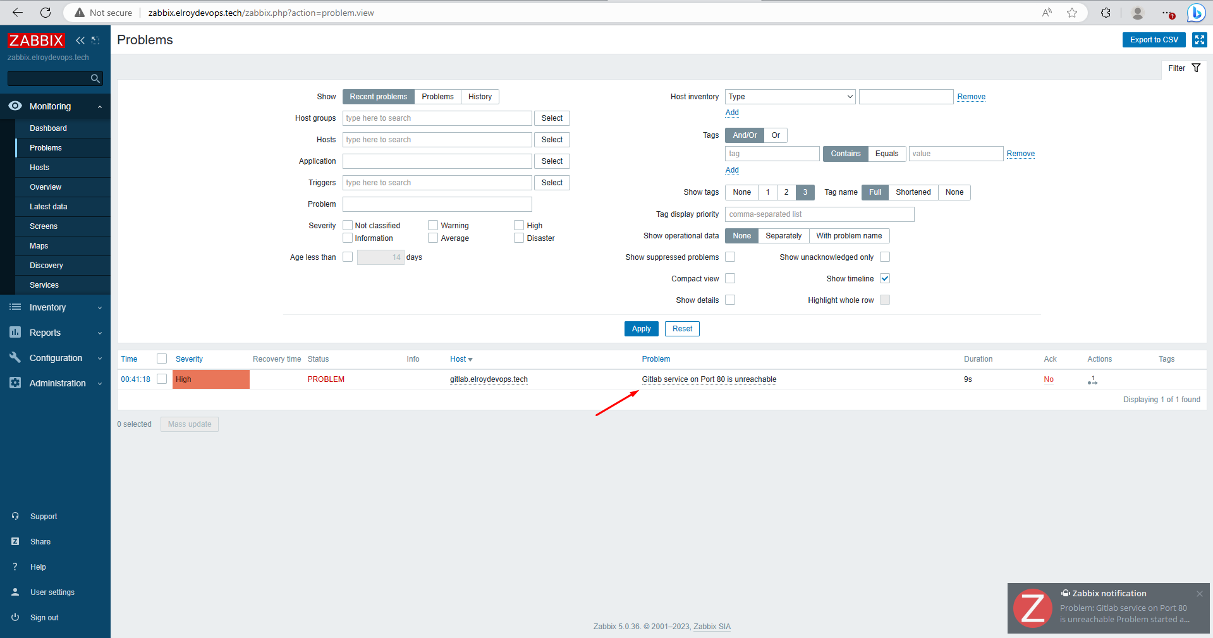Click Export to CSV button
Screen dimensions: 1213x638
[x=1154, y=40]
